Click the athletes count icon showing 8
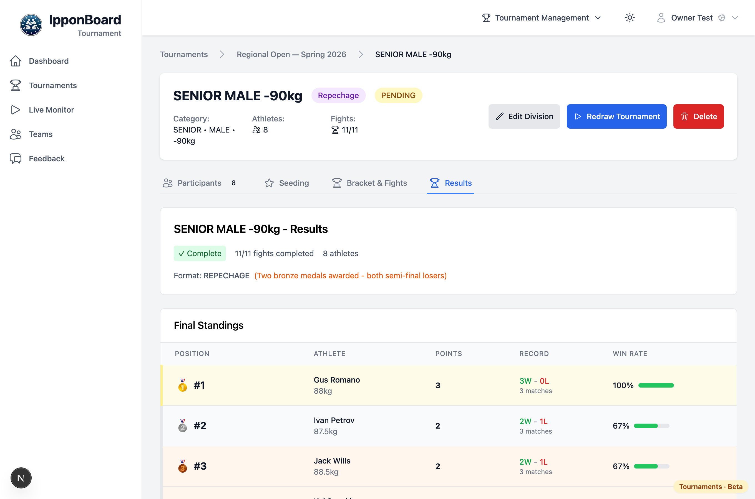Viewport: 755px width, 499px height. [256, 130]
